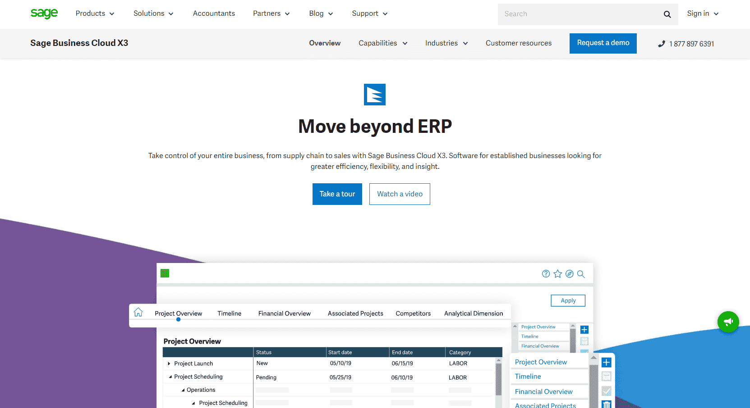Click the compass icon in mockup toolbar
Screen dimensions: 750x408
[x=570, y=274]
